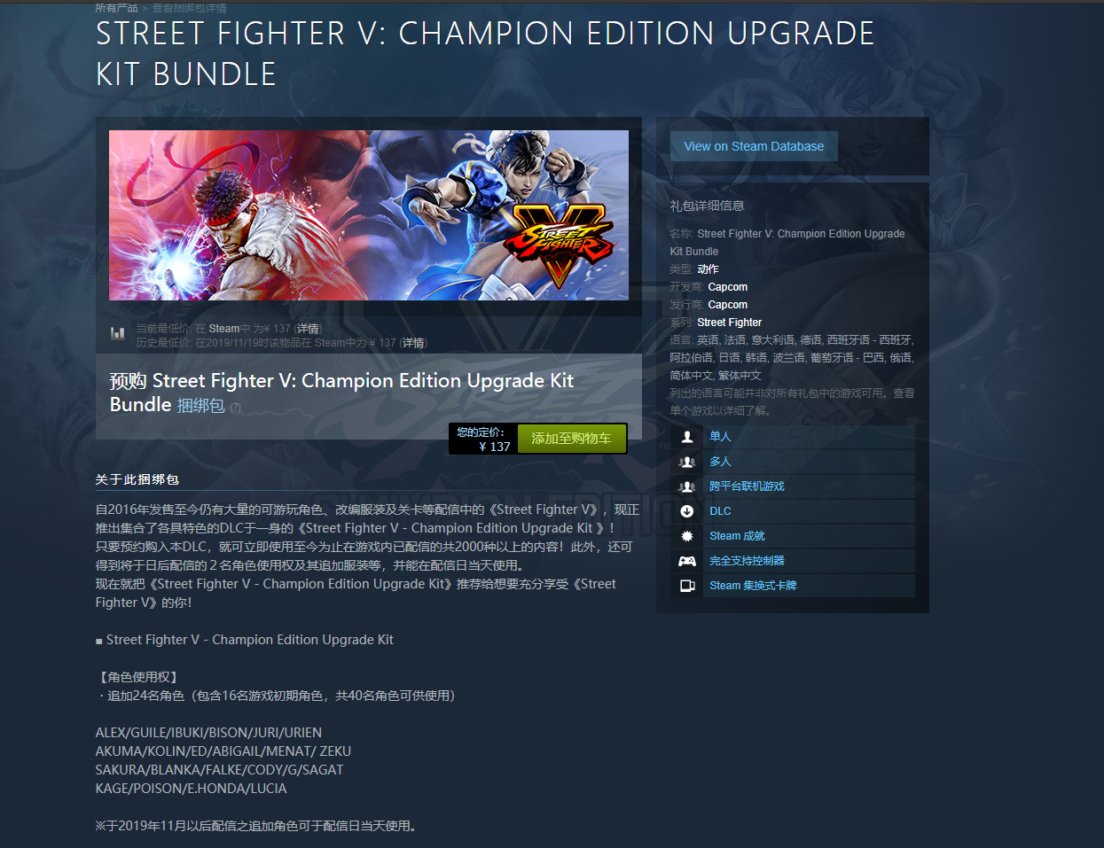
Task: Click the full controller support gamepad icon
Action: click(x=686, y=561)
